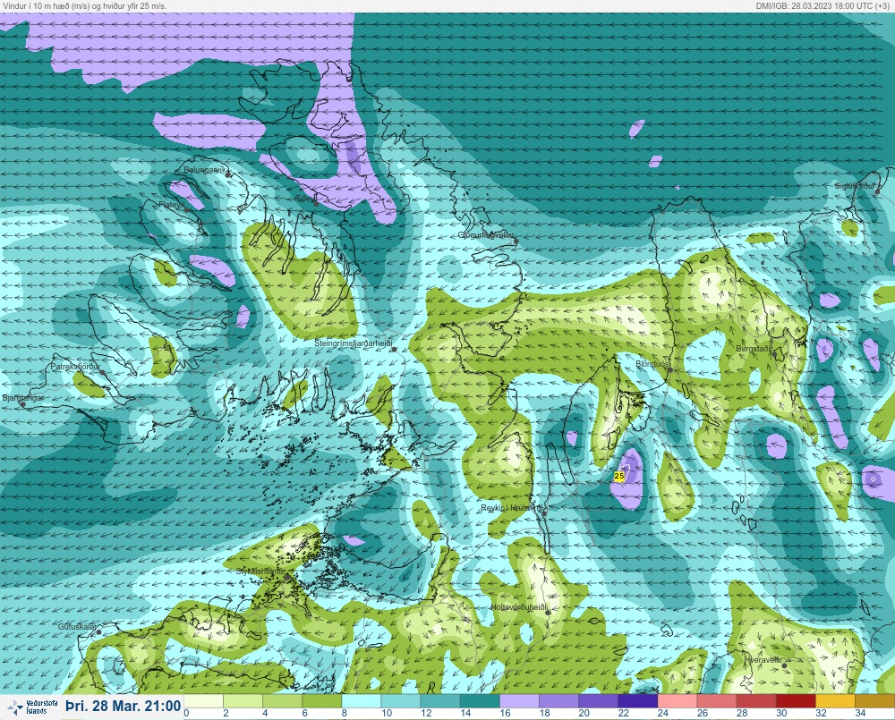Pick the 4–6 m/s green legend swatch

tap(282, 701)
